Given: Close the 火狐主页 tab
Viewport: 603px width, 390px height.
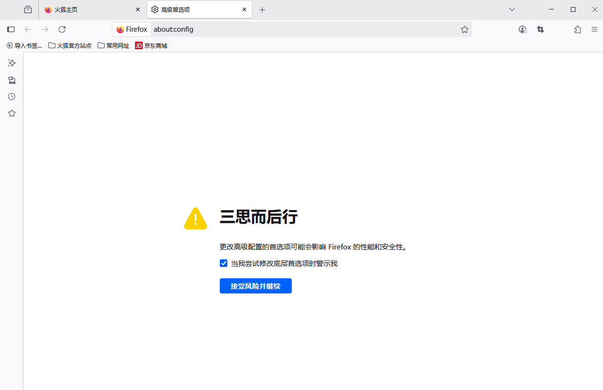Looking at the screenshot, I should click(x=138, y=9).
